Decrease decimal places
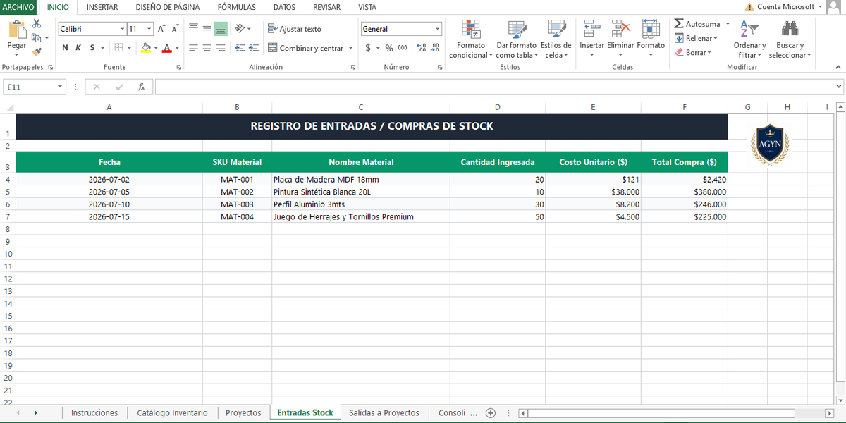Screen dimensions: 846x423 (x=434, y=48)
